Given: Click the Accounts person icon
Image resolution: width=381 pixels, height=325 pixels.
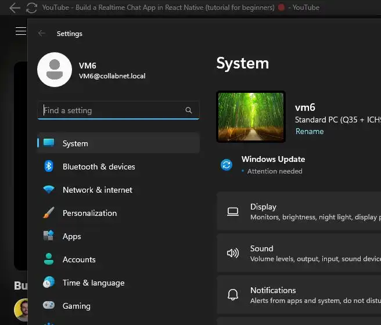Looking at the screenshot, I should 49,259.
